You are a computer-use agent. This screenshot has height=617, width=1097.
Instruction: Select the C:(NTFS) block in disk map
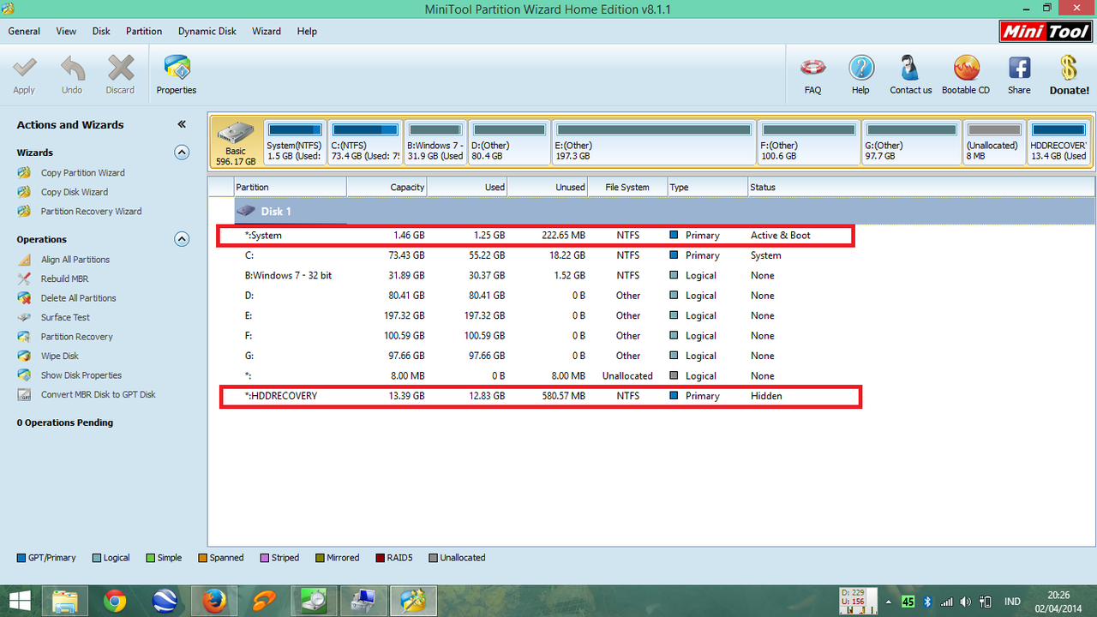click(365, 142)
